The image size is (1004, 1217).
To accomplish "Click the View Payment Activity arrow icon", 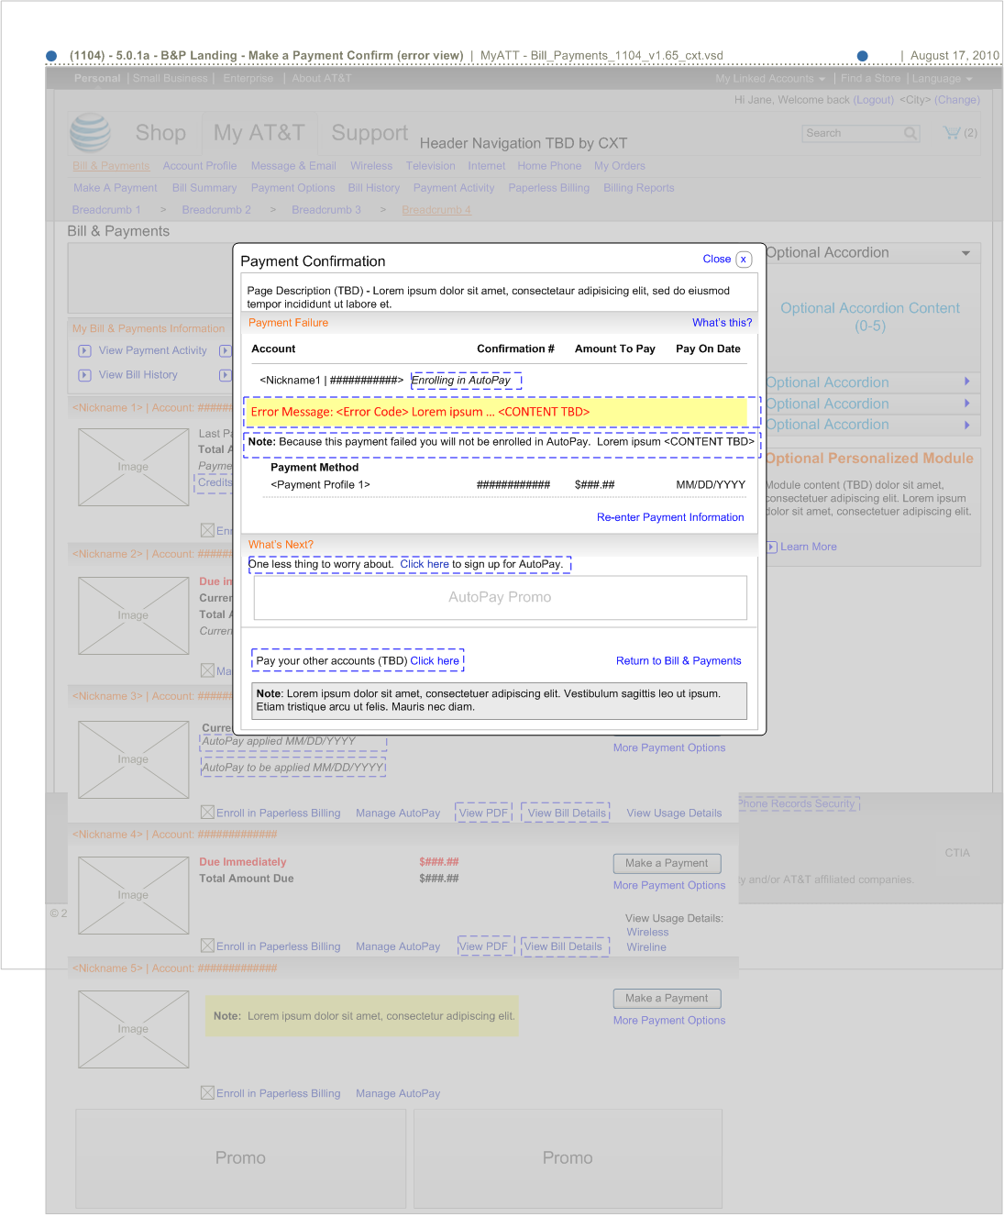I will [84, 350].
